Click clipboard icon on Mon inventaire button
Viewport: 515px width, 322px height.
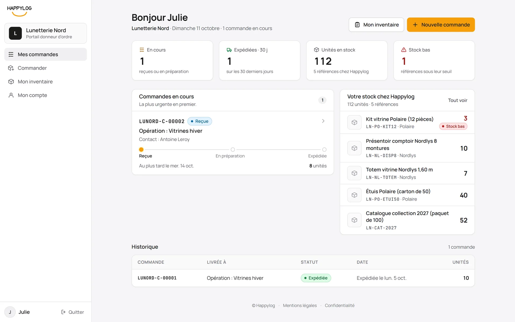pos(357,25)
